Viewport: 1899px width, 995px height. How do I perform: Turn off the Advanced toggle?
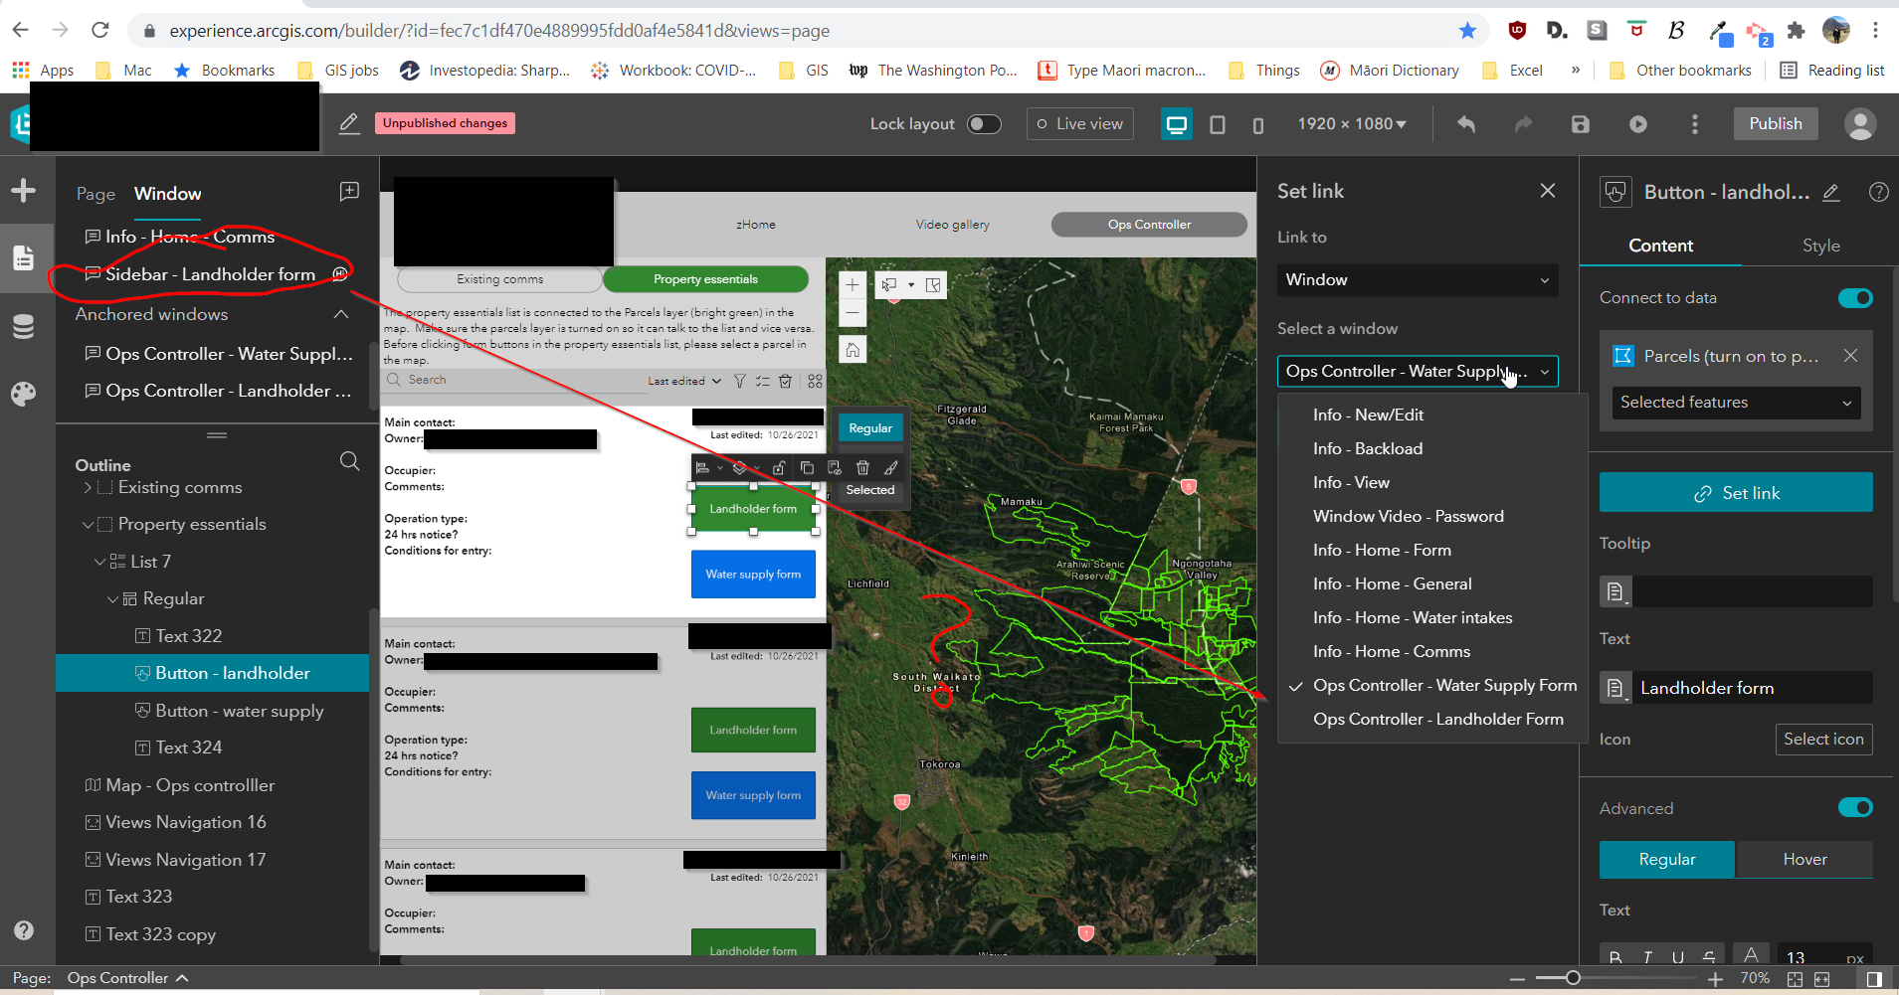1855,807
